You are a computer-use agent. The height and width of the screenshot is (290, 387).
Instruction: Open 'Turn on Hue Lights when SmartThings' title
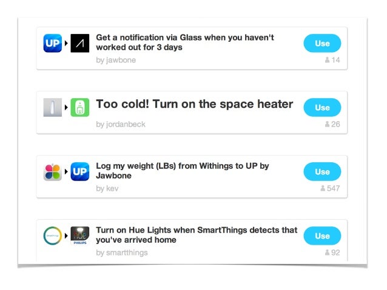pos(197,235)
